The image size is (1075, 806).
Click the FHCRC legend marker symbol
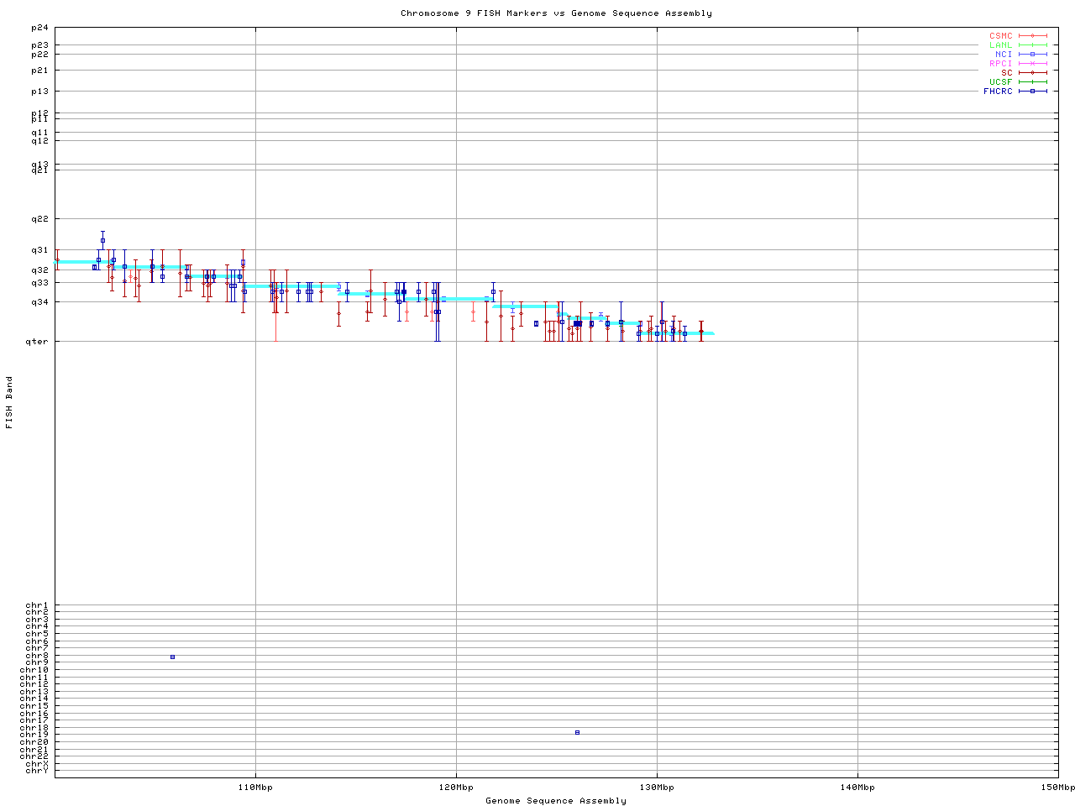1032,91
